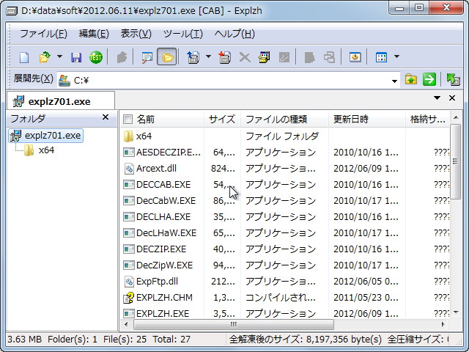The image size is (469, 352).
Task: Click the extract files toolbar icon
Action: 193,57
